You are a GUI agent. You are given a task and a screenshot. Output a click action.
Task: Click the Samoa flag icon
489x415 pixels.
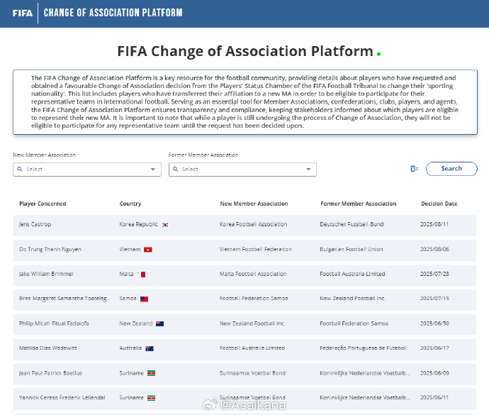(x=144, y=299)
